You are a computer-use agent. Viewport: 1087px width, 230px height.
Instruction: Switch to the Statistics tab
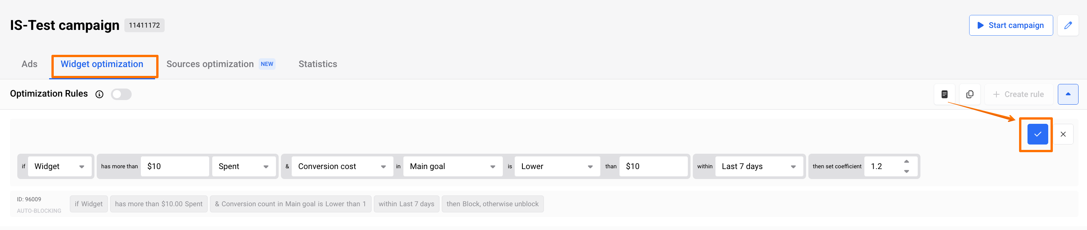point(317,64)
